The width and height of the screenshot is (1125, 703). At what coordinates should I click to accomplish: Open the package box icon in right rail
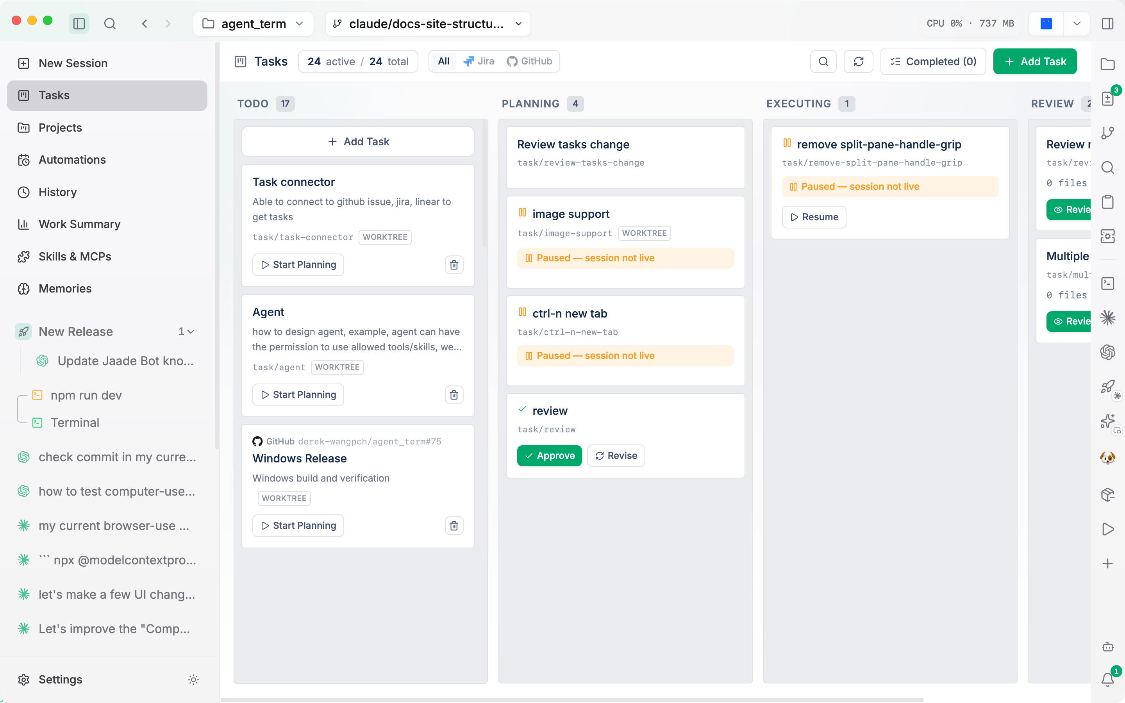pyautogui.click(x=1108, y=494)
